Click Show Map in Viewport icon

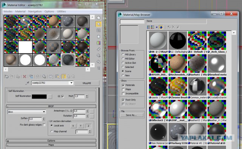tap(57, 77)
